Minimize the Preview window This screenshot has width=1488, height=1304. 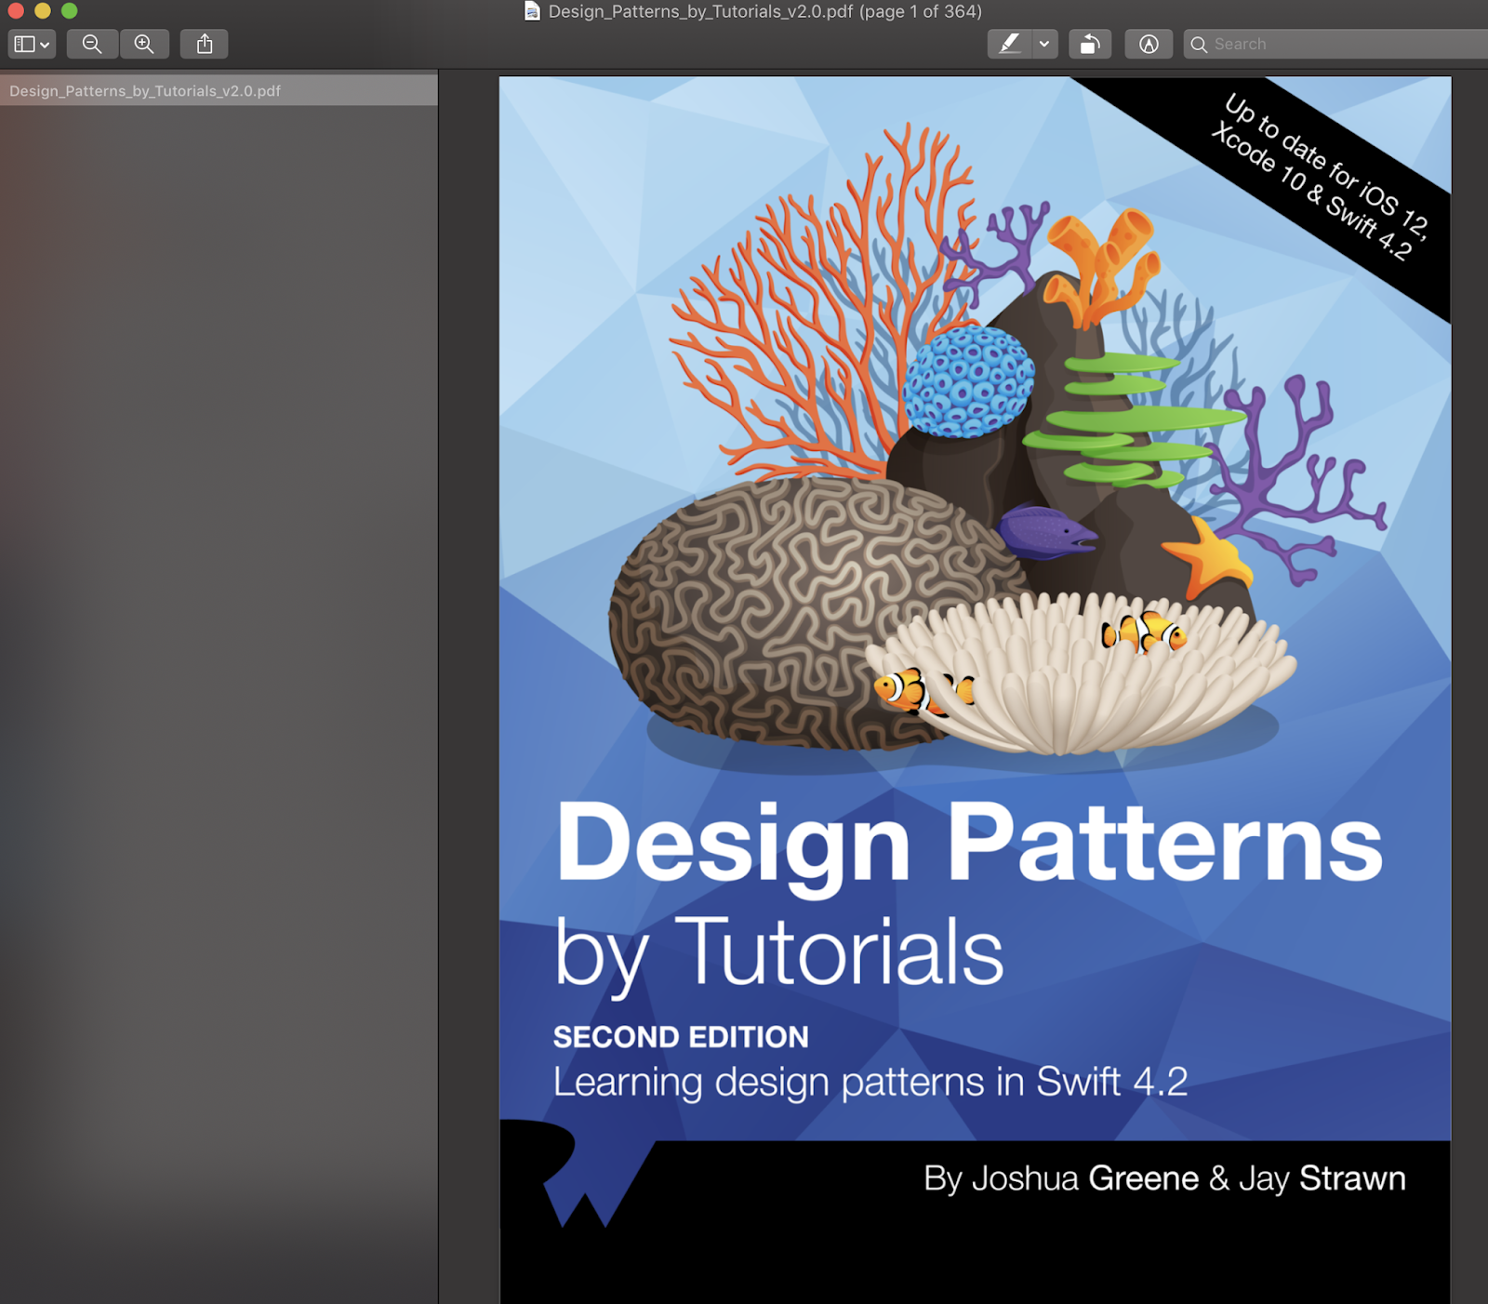[x=43, y=11]
